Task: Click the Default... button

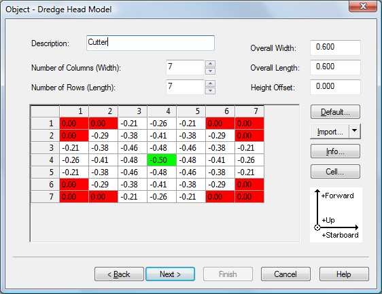Action: (x=335, y=112)
